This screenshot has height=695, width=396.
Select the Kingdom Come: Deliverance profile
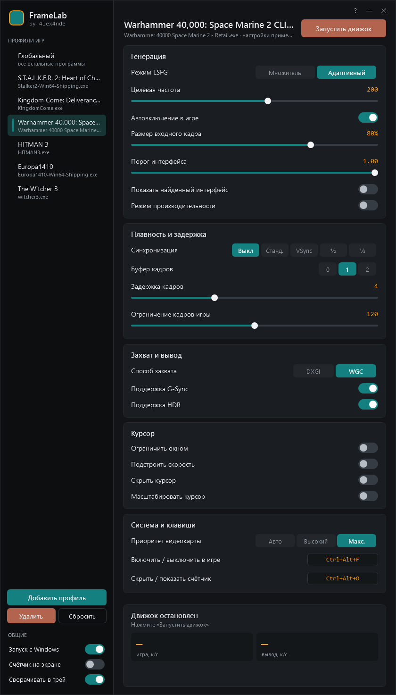(x=57, y=104)
